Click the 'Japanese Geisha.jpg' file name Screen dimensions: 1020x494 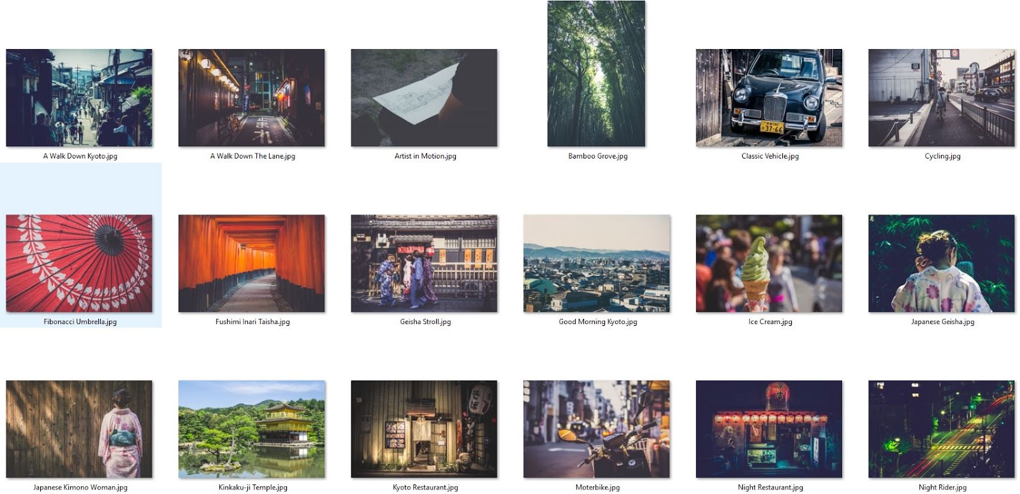(x=942, y=321)
